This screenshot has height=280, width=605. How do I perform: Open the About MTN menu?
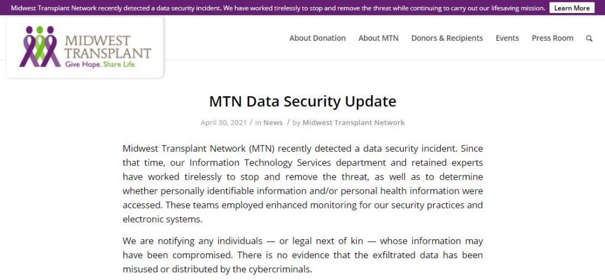tap(378, 38)
